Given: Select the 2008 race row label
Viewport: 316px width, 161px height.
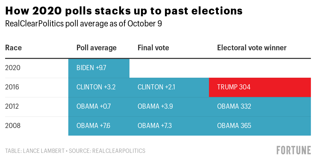Looking at the screenshot, I should coord(12,126).
